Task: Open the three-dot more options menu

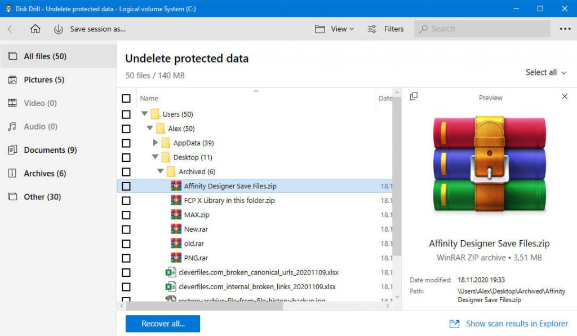Action: pyautogui.click(x=565, y=29)
